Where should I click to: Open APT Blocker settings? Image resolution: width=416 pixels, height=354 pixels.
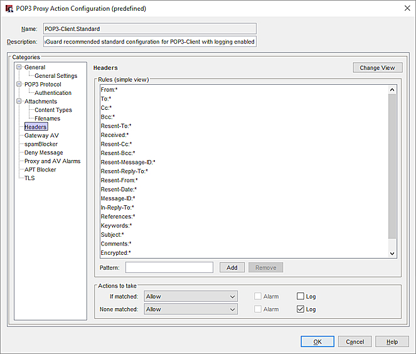[x=40, y=169]
